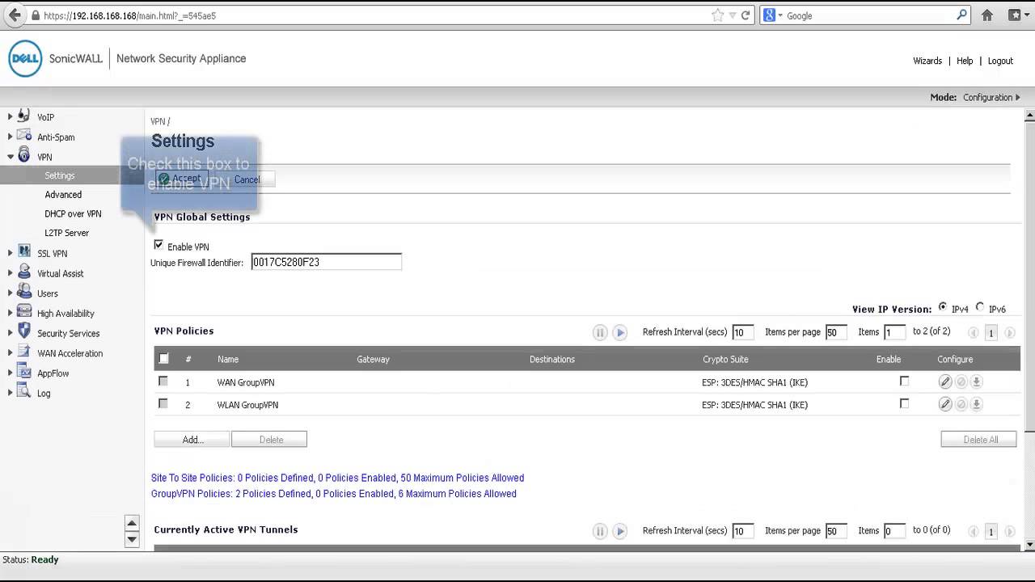Choose IPv6 view radio button
Image resolution: width=1035 pixels, height=582 pixels.
click(980, 308)
